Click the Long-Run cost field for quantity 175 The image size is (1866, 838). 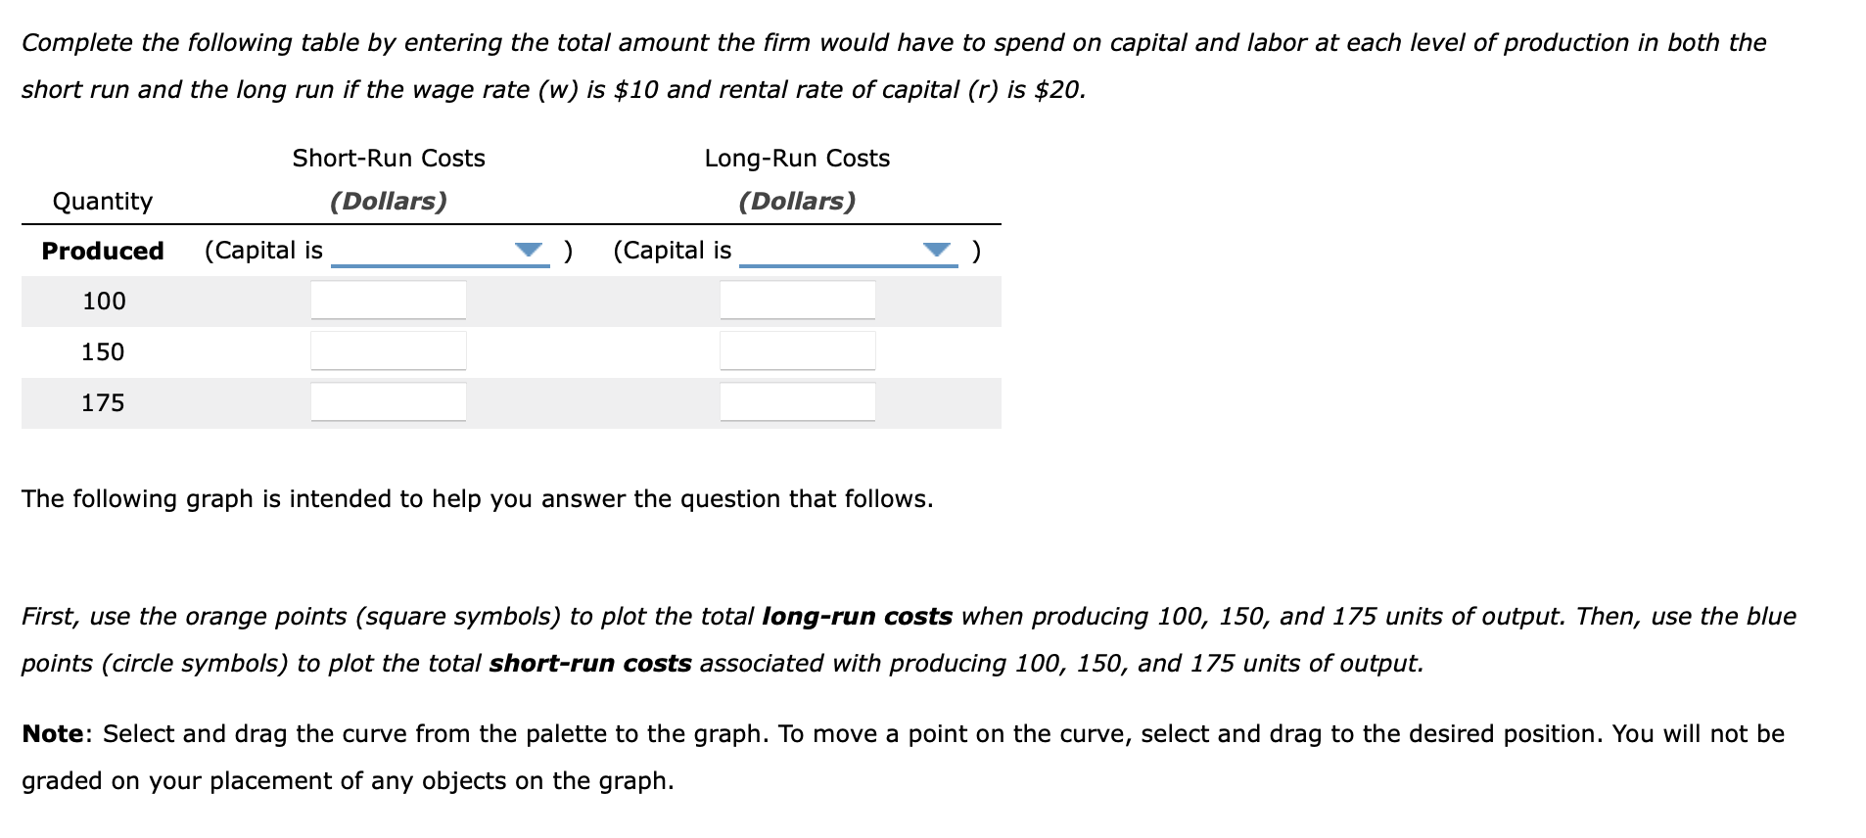[x=796, y=401]
